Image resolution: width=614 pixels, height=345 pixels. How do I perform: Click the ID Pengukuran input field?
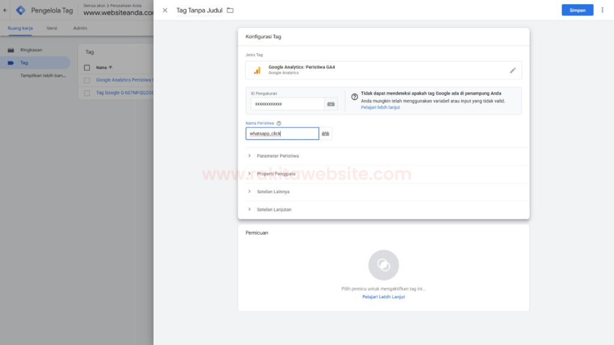[287, 104]
